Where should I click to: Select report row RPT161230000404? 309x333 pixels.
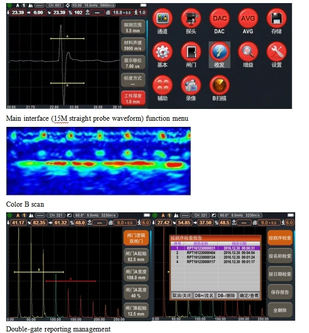click(215, 253)
